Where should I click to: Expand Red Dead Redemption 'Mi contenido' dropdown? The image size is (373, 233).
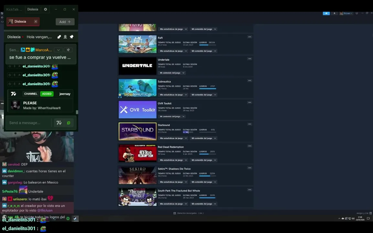204,160
